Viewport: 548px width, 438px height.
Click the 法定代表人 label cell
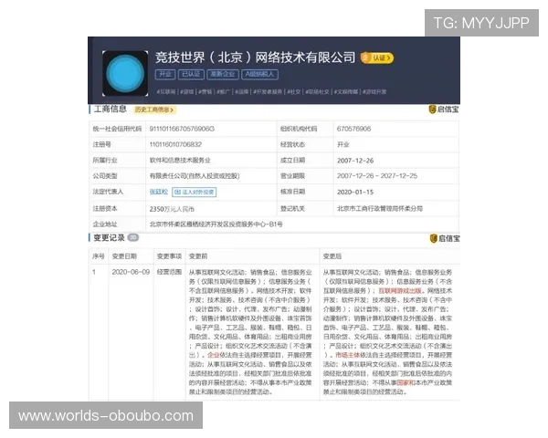[x=117, y=192]
